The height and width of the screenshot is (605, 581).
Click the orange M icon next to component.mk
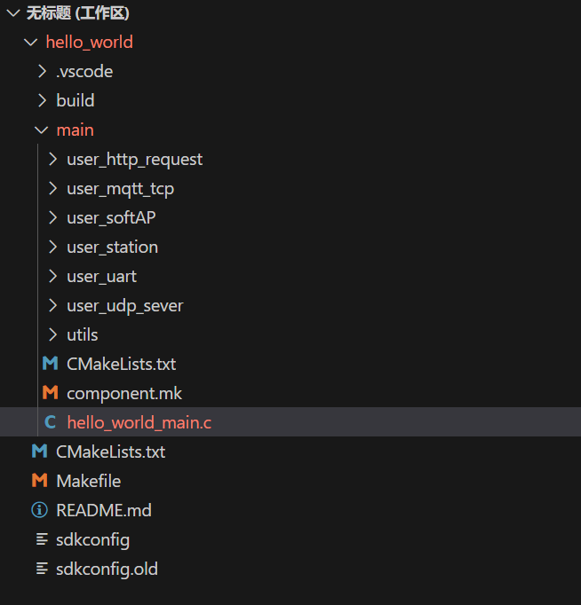pos(51,393)
